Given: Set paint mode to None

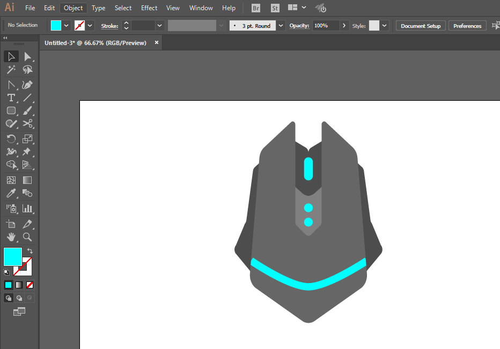Looking at the screenshot, I should [x=30, y=285].
